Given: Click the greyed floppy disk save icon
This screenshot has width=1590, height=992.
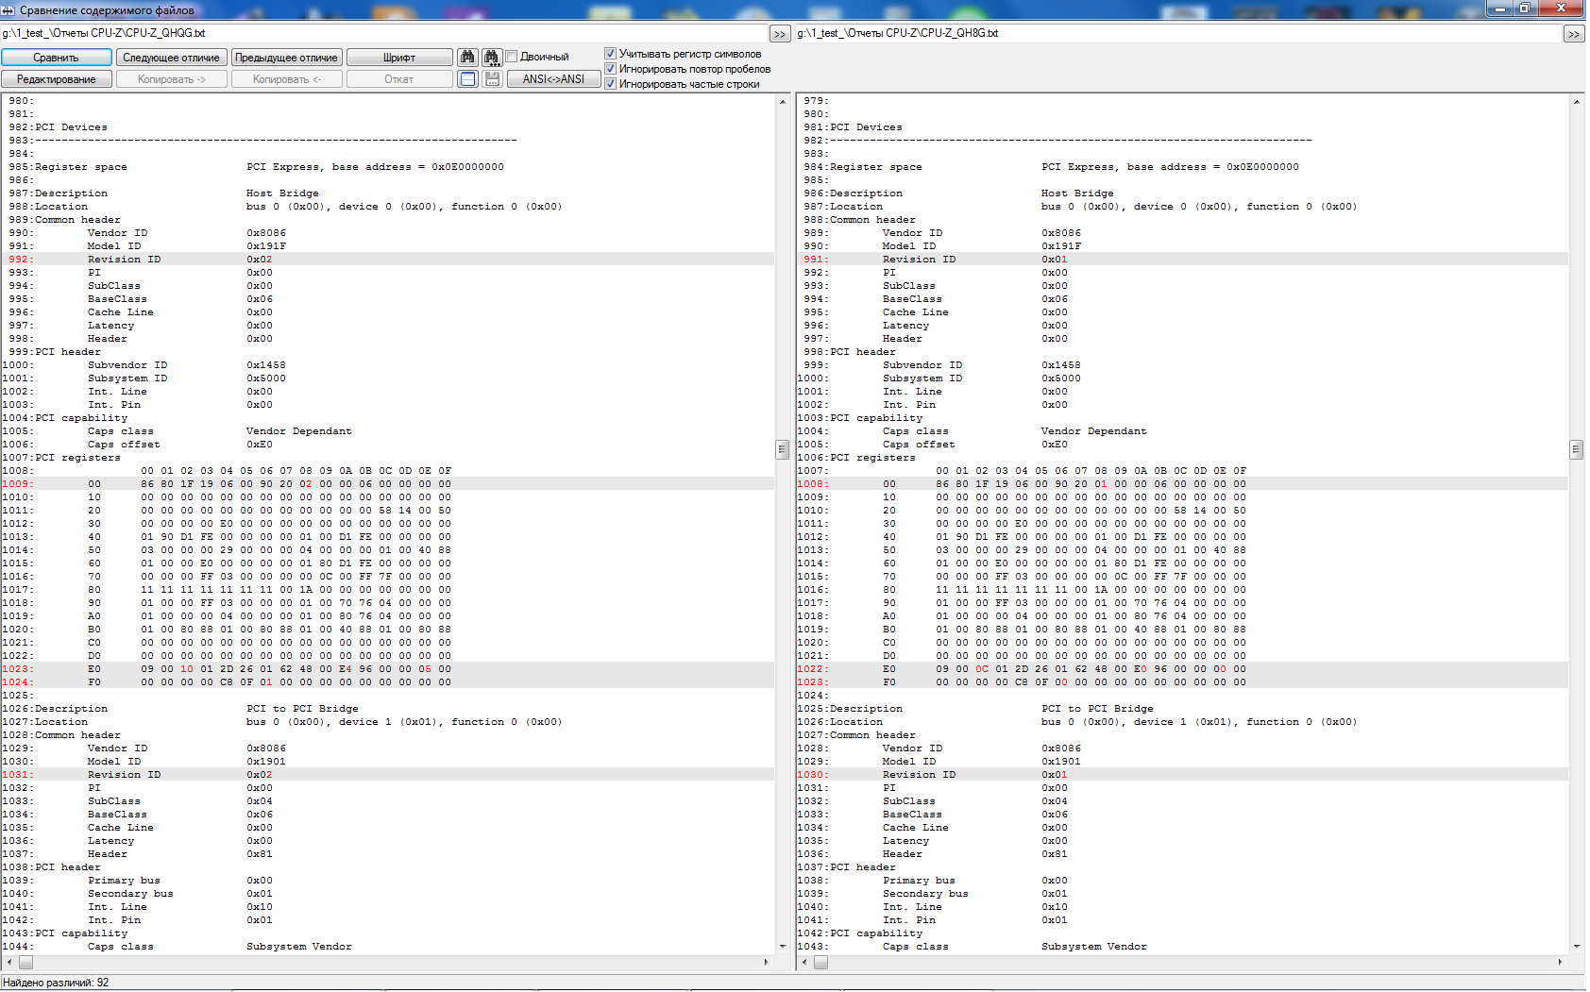Looking at the screenshot, I should (x=492, y=79).
